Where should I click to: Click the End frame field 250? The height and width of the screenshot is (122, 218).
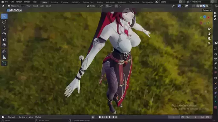click(205, 117)
